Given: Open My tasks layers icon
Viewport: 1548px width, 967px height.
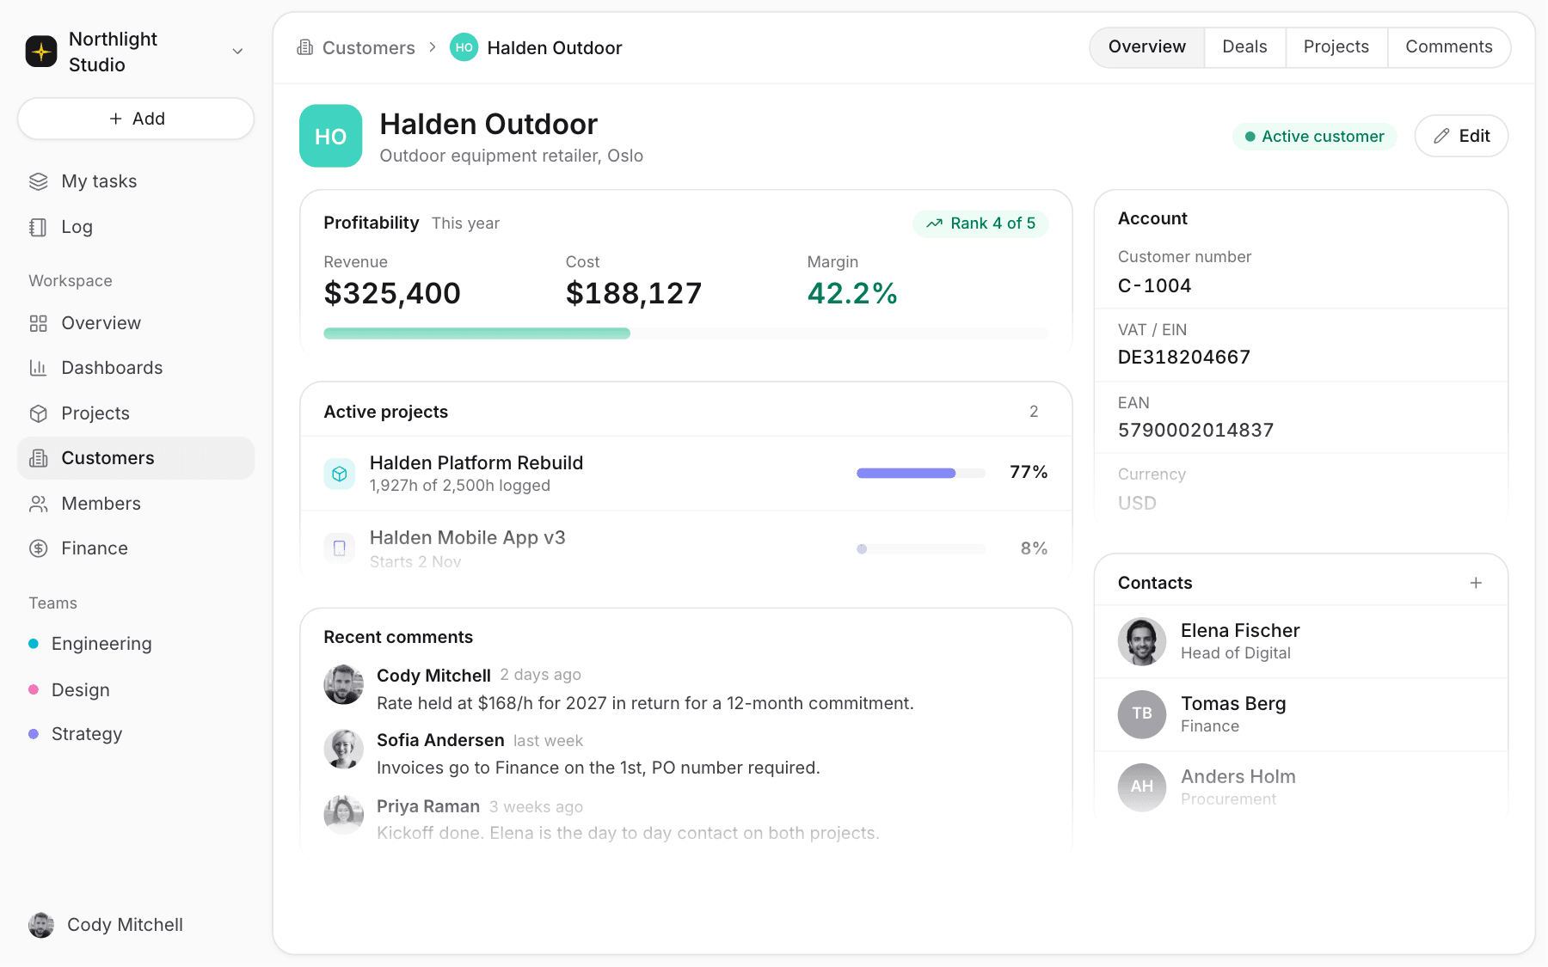Looking at the screenshot, I should (39, 181).
